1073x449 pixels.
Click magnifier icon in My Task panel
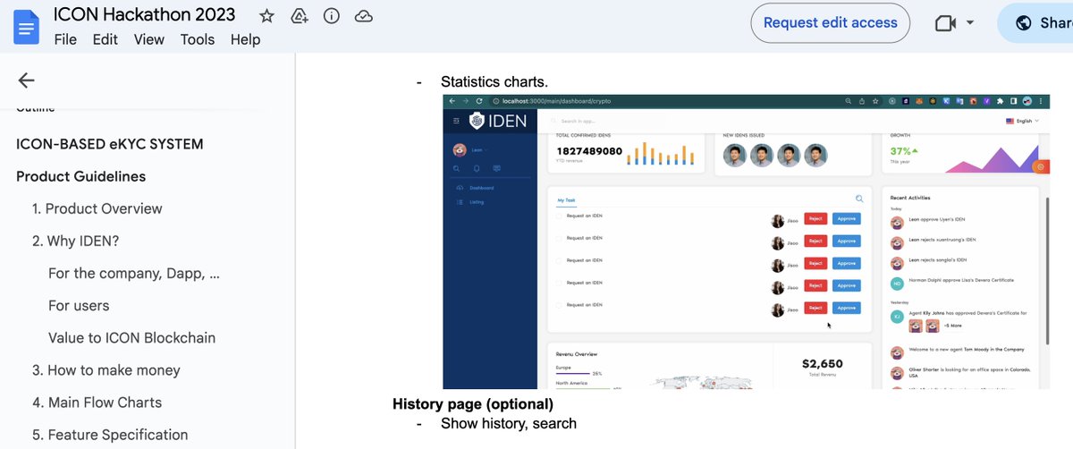[859, 199]
